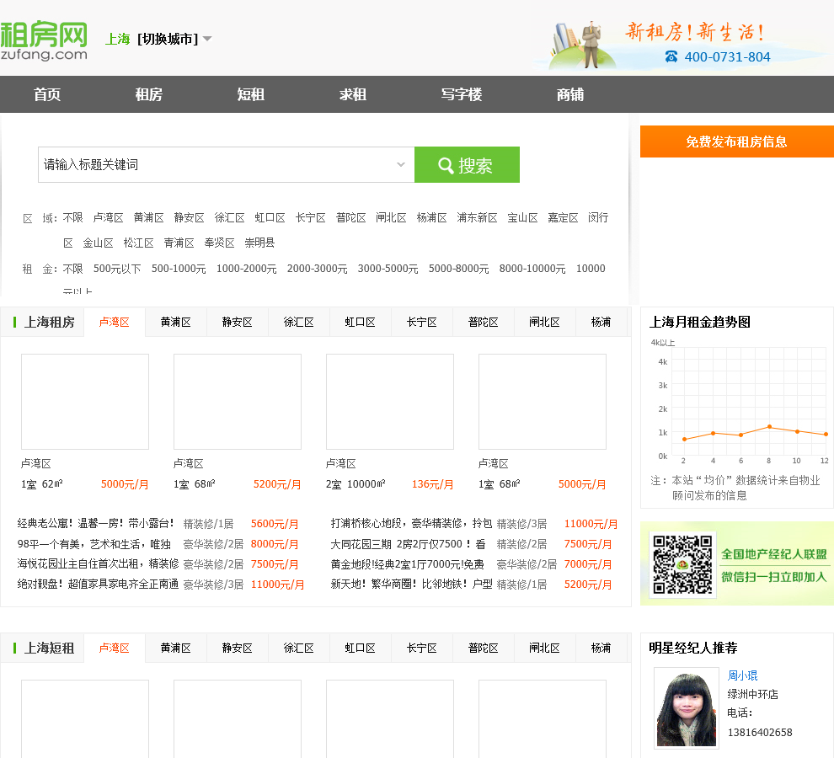Filter area by 松江区
Viewport: 834px width, 758px height.
[138, 243]
